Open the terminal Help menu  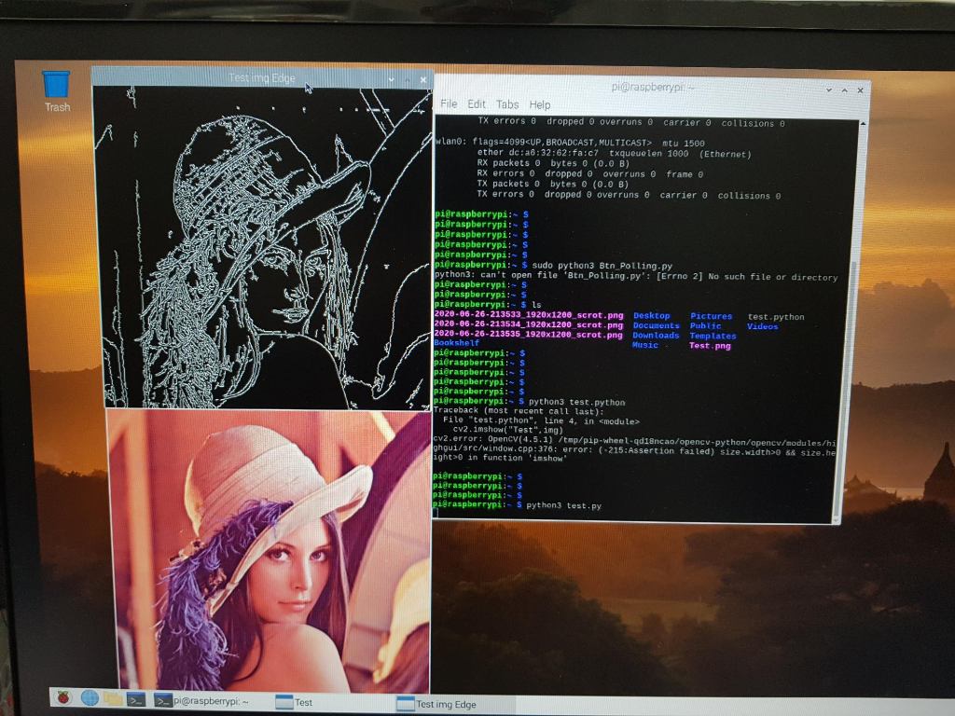pos(540,104)
